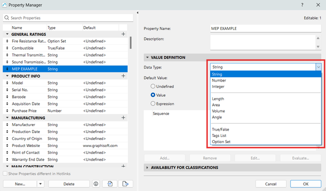Screen dimensions: 326x191
Task: Click reorder handle of Barcode row
Action: (7, 97)
